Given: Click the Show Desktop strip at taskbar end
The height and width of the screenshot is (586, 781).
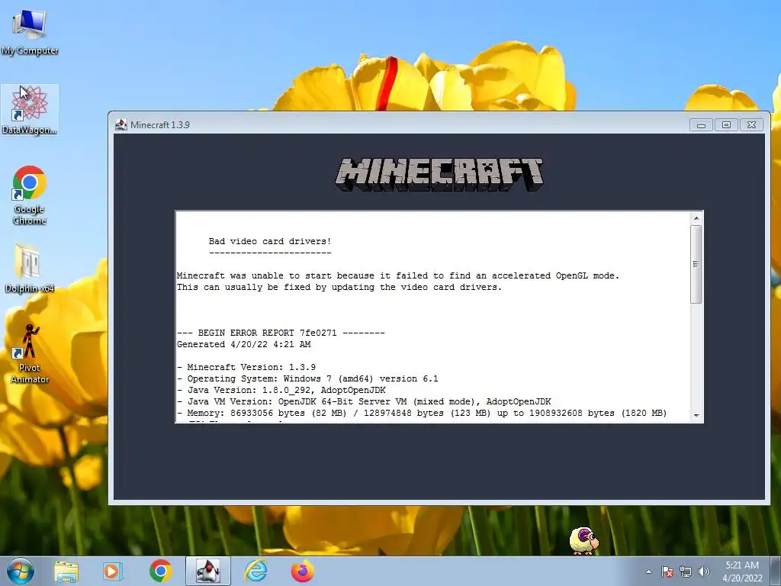Looking at the screenshot, I should (777, 572).
